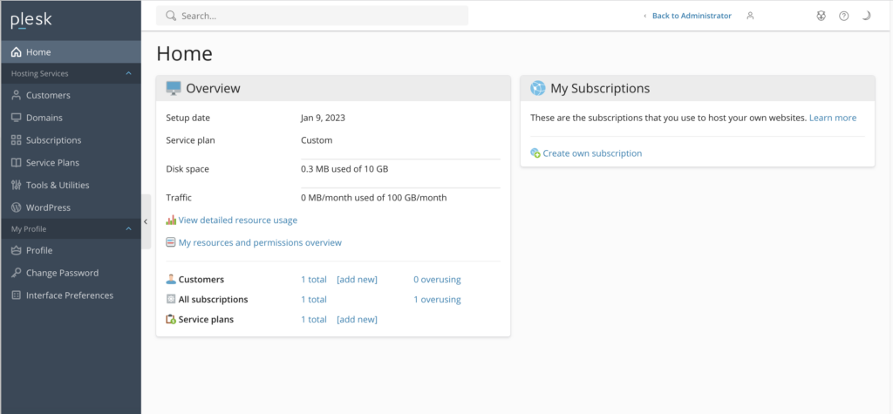Click the 0.3 MB used of 10 GB text
Viewport: 893px width, 414px height.
344,169
